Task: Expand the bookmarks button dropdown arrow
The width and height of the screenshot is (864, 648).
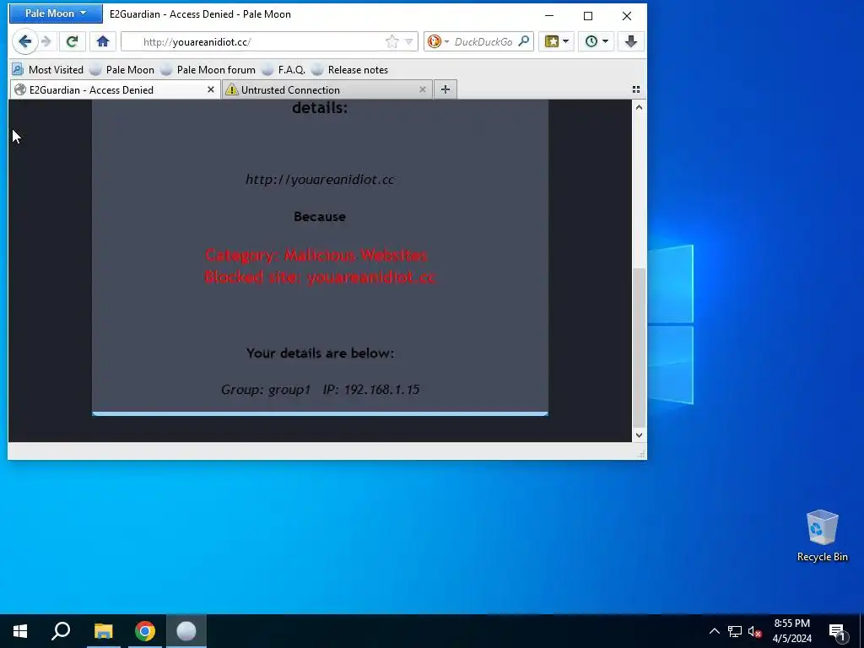Action: 566,41
